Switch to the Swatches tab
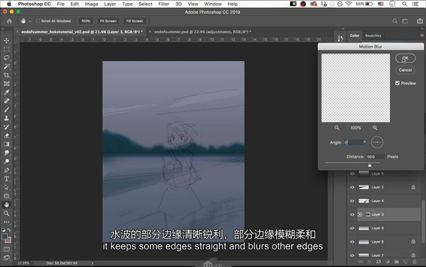This screenshot has width=426, height=267. tap(373, 36)
